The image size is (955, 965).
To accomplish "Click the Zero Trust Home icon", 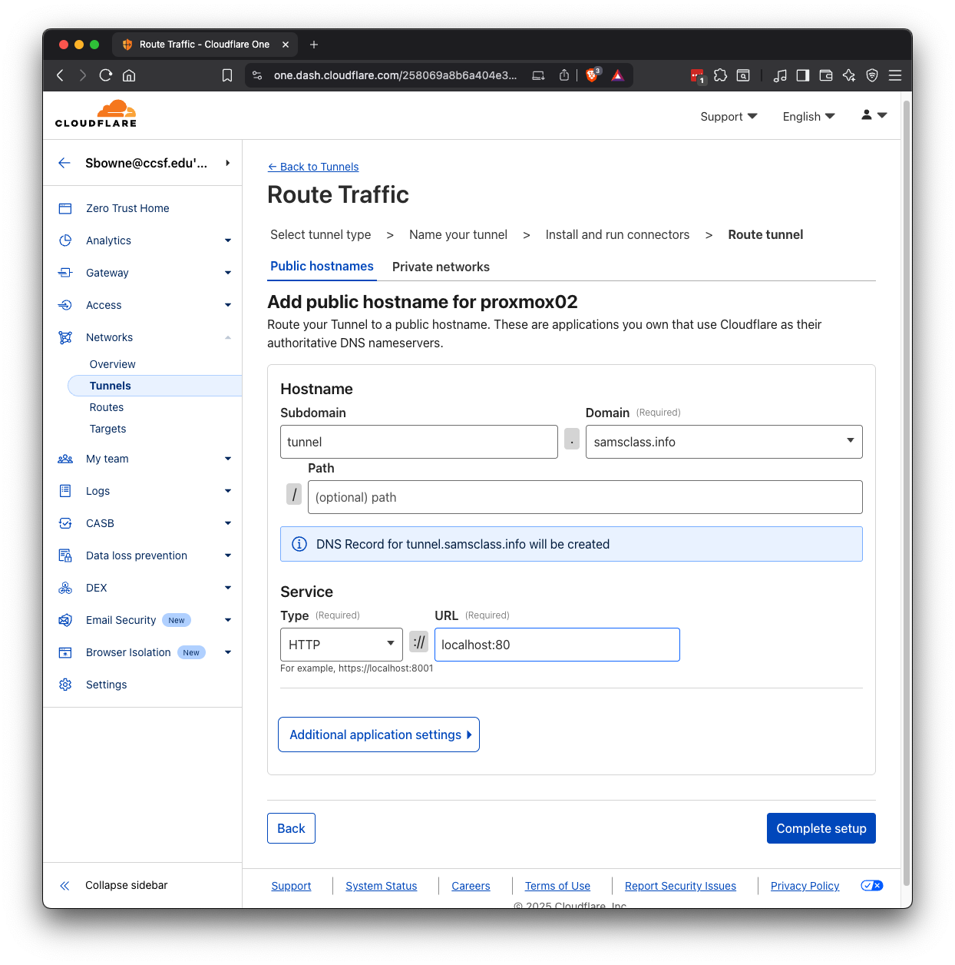I will coord(65,208).
